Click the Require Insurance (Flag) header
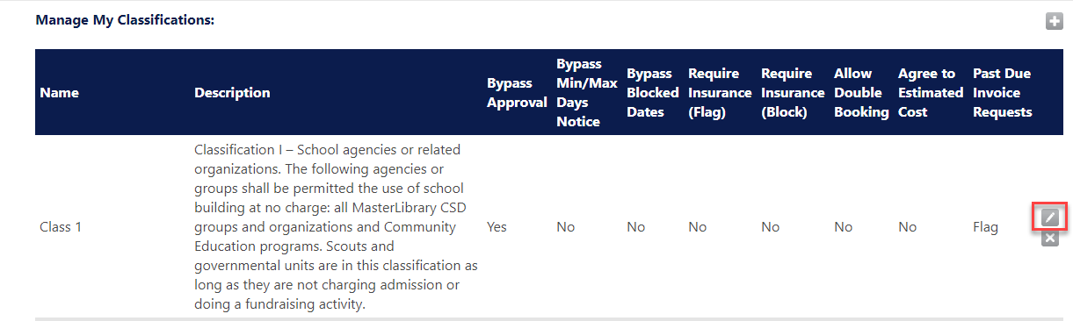 pyautogui.click(x=720, y=93)
